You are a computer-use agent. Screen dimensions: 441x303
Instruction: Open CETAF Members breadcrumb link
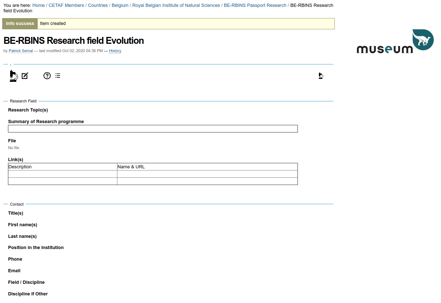coord(66,5)
